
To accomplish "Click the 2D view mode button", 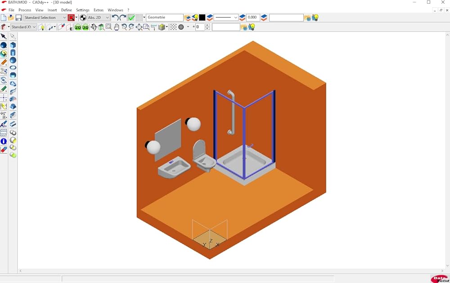I will [x=78, y=27].
